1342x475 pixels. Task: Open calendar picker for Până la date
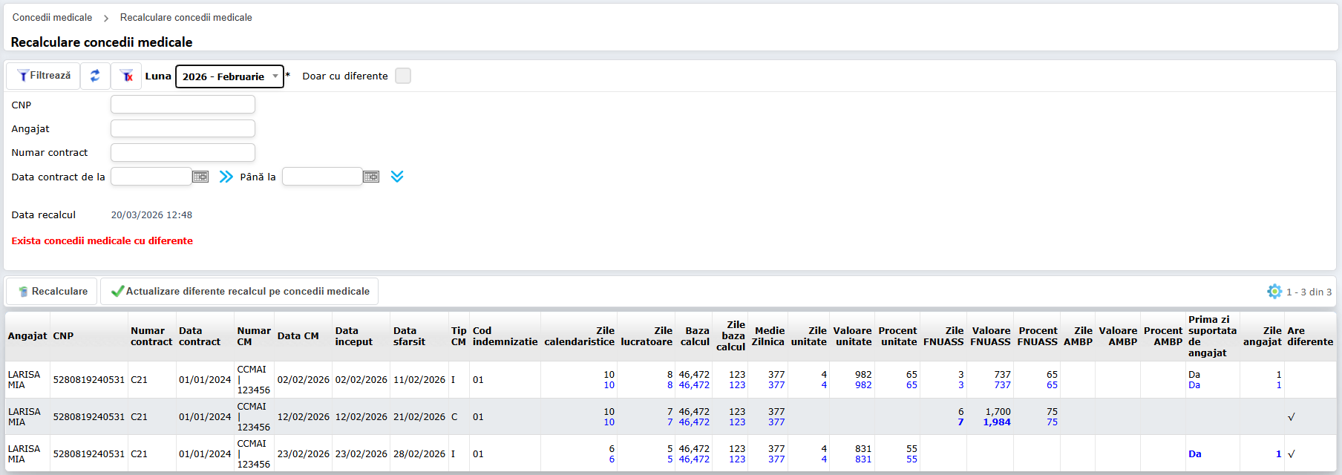(371, 177)
